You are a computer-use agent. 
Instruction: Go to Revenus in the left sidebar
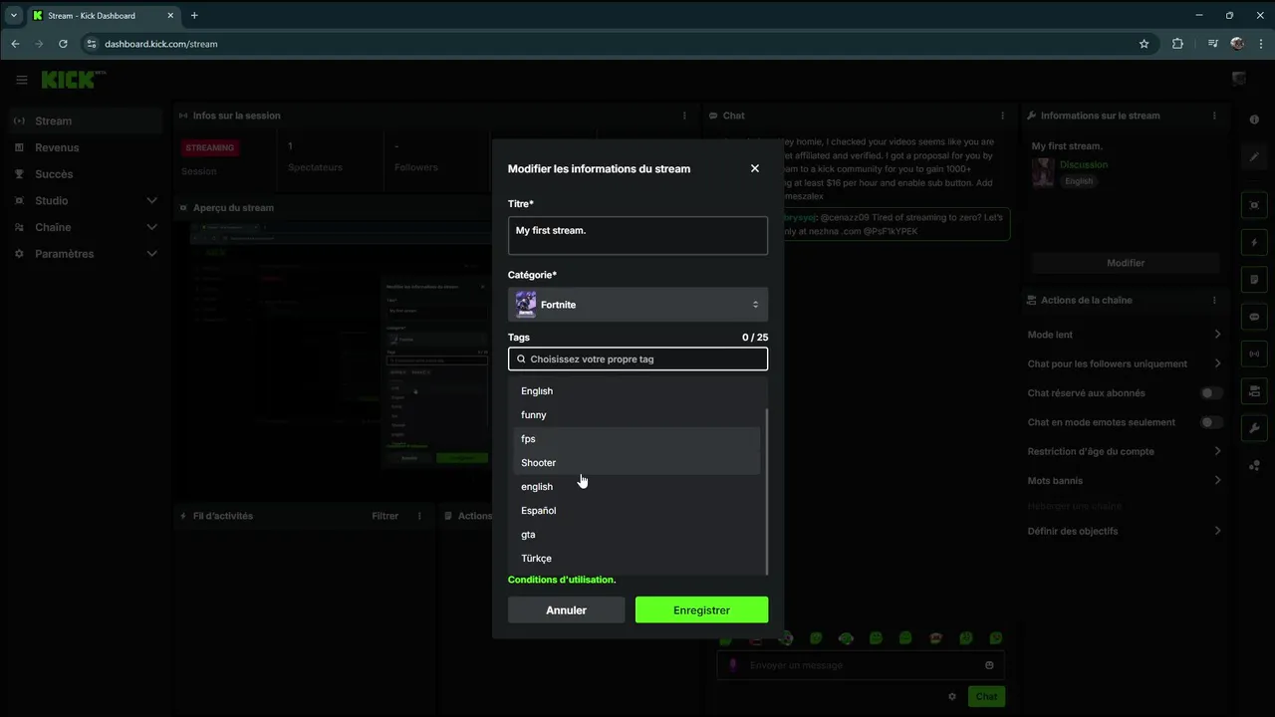(84, 147)
